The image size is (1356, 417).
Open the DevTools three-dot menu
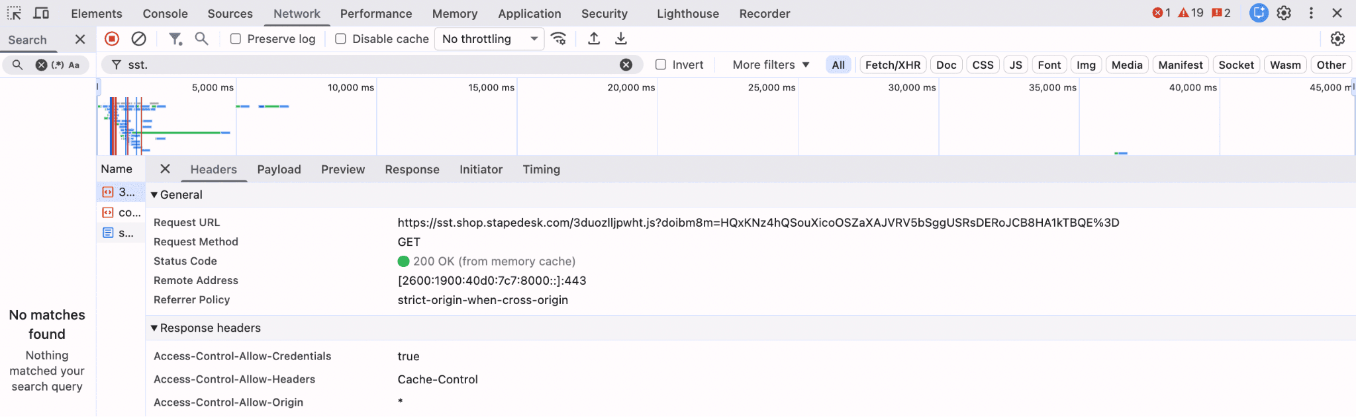tap(1311, 13)
